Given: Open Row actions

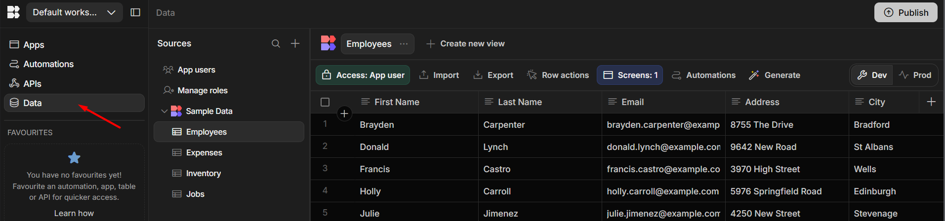Looking at the screenshot, I should [558, 75].
